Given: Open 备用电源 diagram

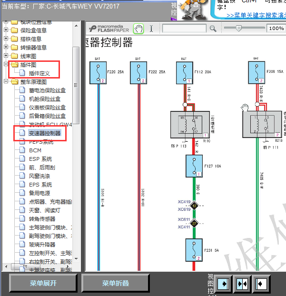Looking at the screenshot, I should pos(39,193).
